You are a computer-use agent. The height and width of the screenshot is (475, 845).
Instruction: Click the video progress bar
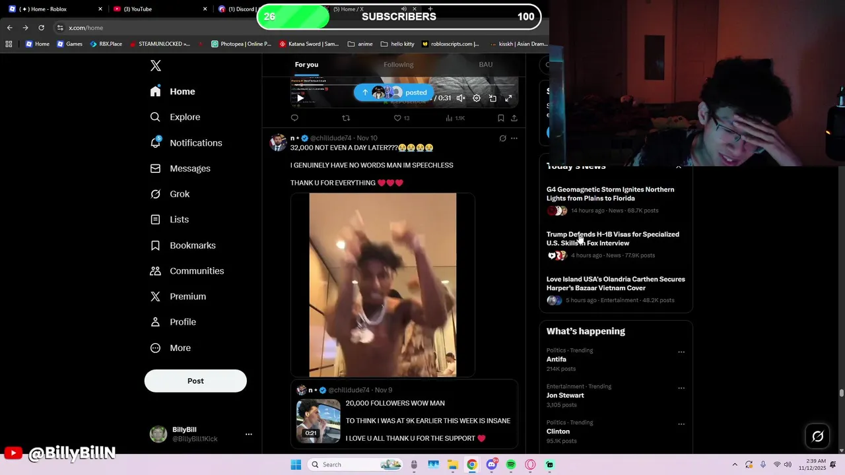coord(404,85)
